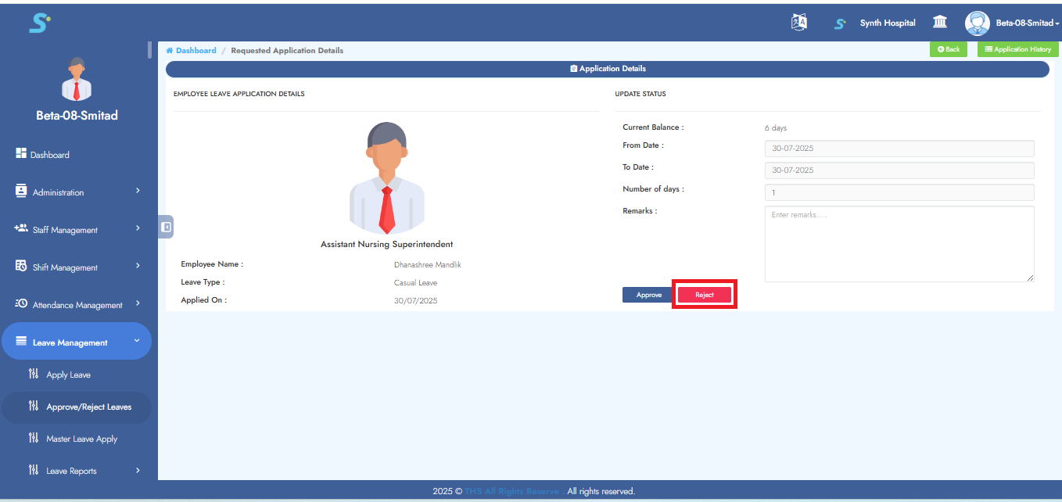Open Apply Leave in sidebar
This screenshot has height=502, width=1062.
click(x=68, y=375)
